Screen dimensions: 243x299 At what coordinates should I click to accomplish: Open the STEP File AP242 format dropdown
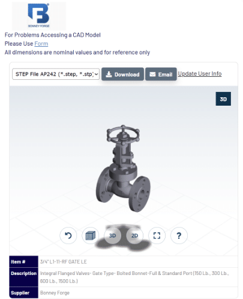pyautogui.click(x=56, y=74)
